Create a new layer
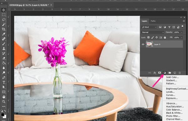This screenshot has height=121, width=188. pyautogui.click(x=175, y=73)
